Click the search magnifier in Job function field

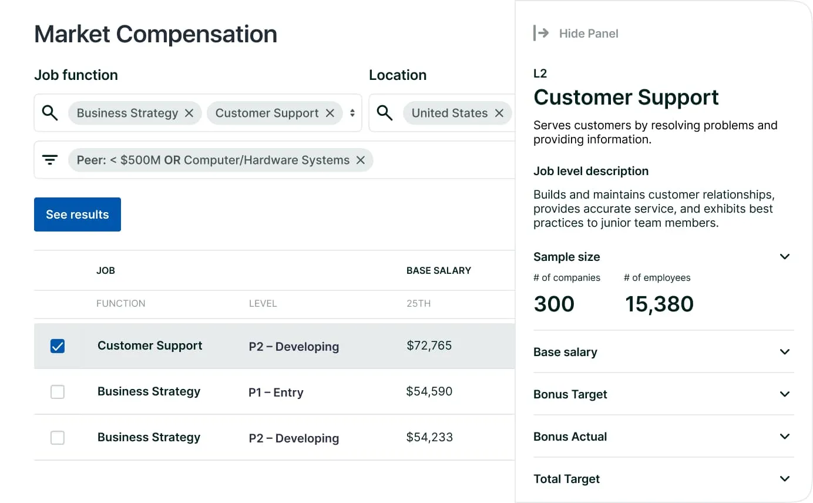point(50,113)
